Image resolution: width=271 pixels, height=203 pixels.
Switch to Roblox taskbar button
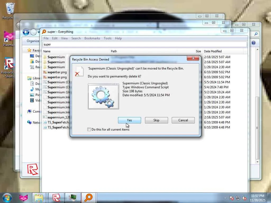pos(56,198)
